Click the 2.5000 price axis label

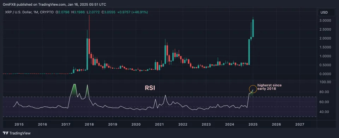pos(325,29)
